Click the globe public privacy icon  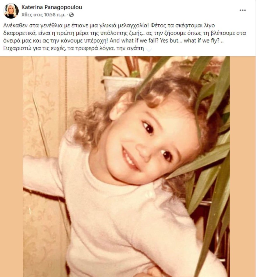coord(71,15)
